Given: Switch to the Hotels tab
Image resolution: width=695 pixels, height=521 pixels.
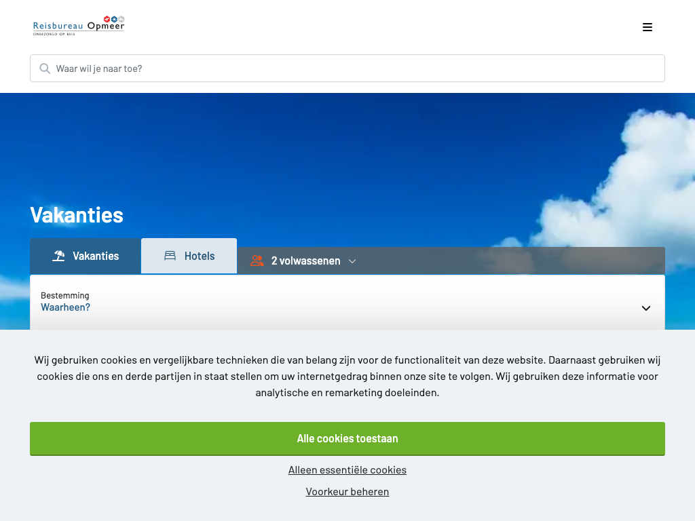Looking at the screenshot, I should coord(189,256).
